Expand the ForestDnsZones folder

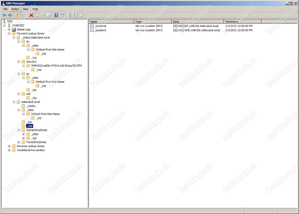[19, 142]
